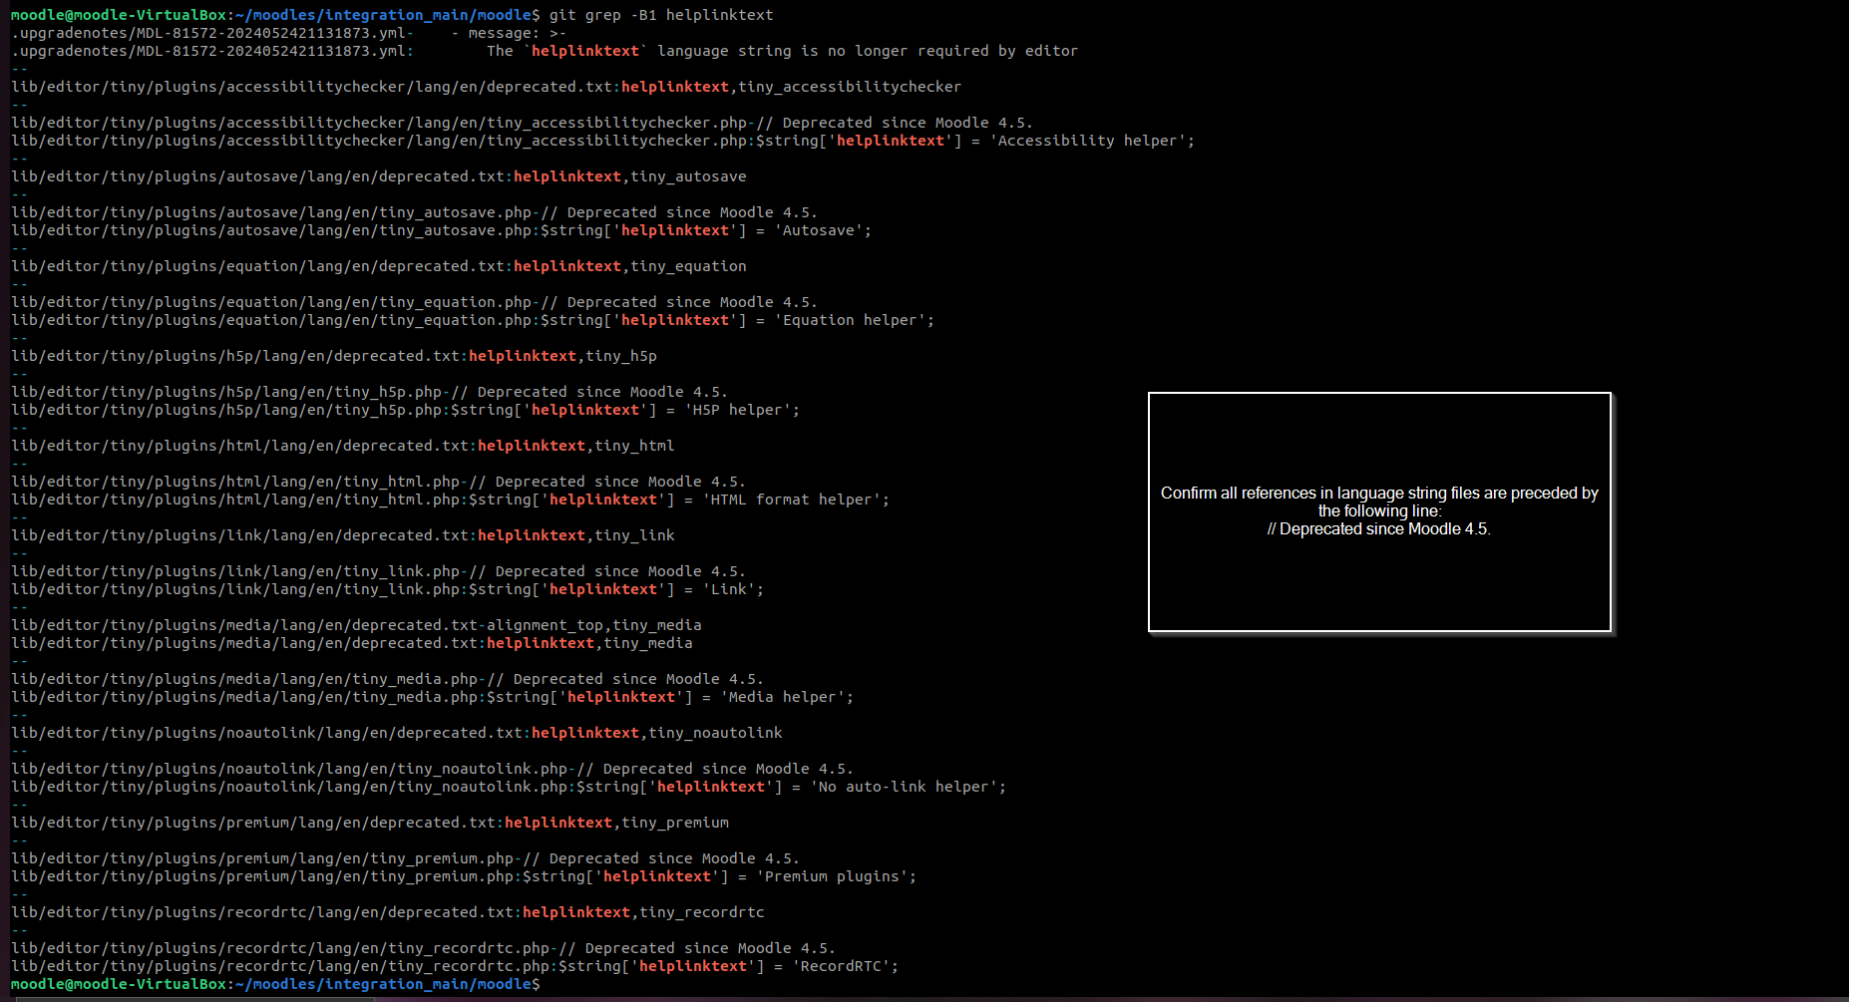The width and height of the screenshot is (1849, 1002).
Task: Click the tiny_premium.php 'Deprecated since Moodle 4.5' line
Action: (406, 858)
